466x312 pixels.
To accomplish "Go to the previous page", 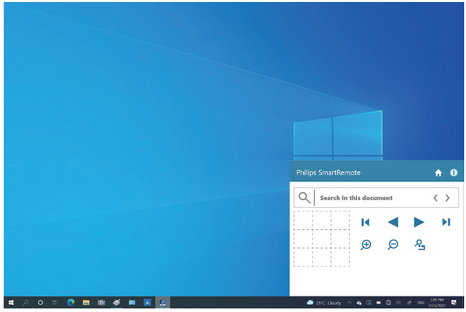I will coord(393,222).
